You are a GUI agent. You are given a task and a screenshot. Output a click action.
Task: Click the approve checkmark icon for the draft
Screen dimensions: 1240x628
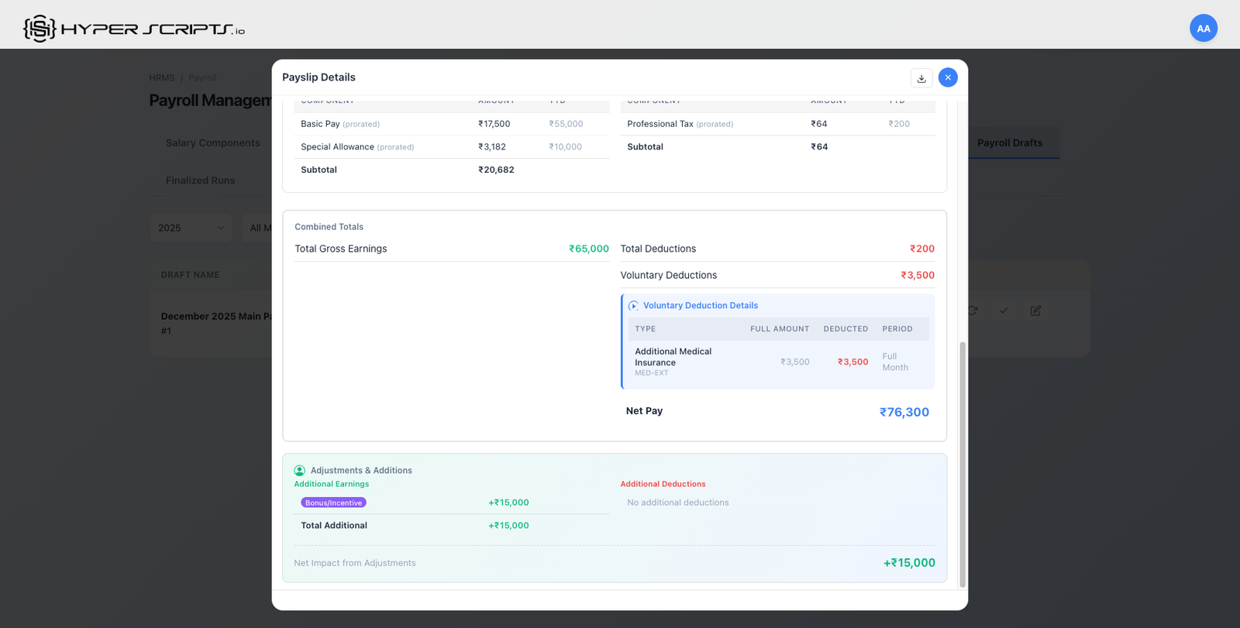click(x=1004, y=311)
